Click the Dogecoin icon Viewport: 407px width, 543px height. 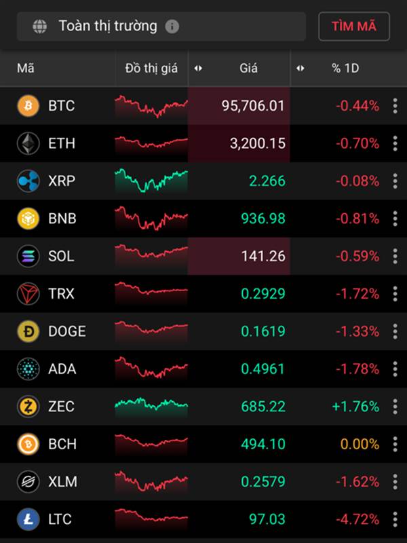coord(28,331)
